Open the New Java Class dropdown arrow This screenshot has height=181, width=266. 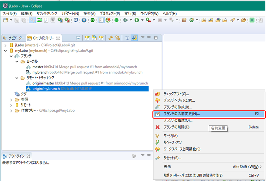[197, 20]
